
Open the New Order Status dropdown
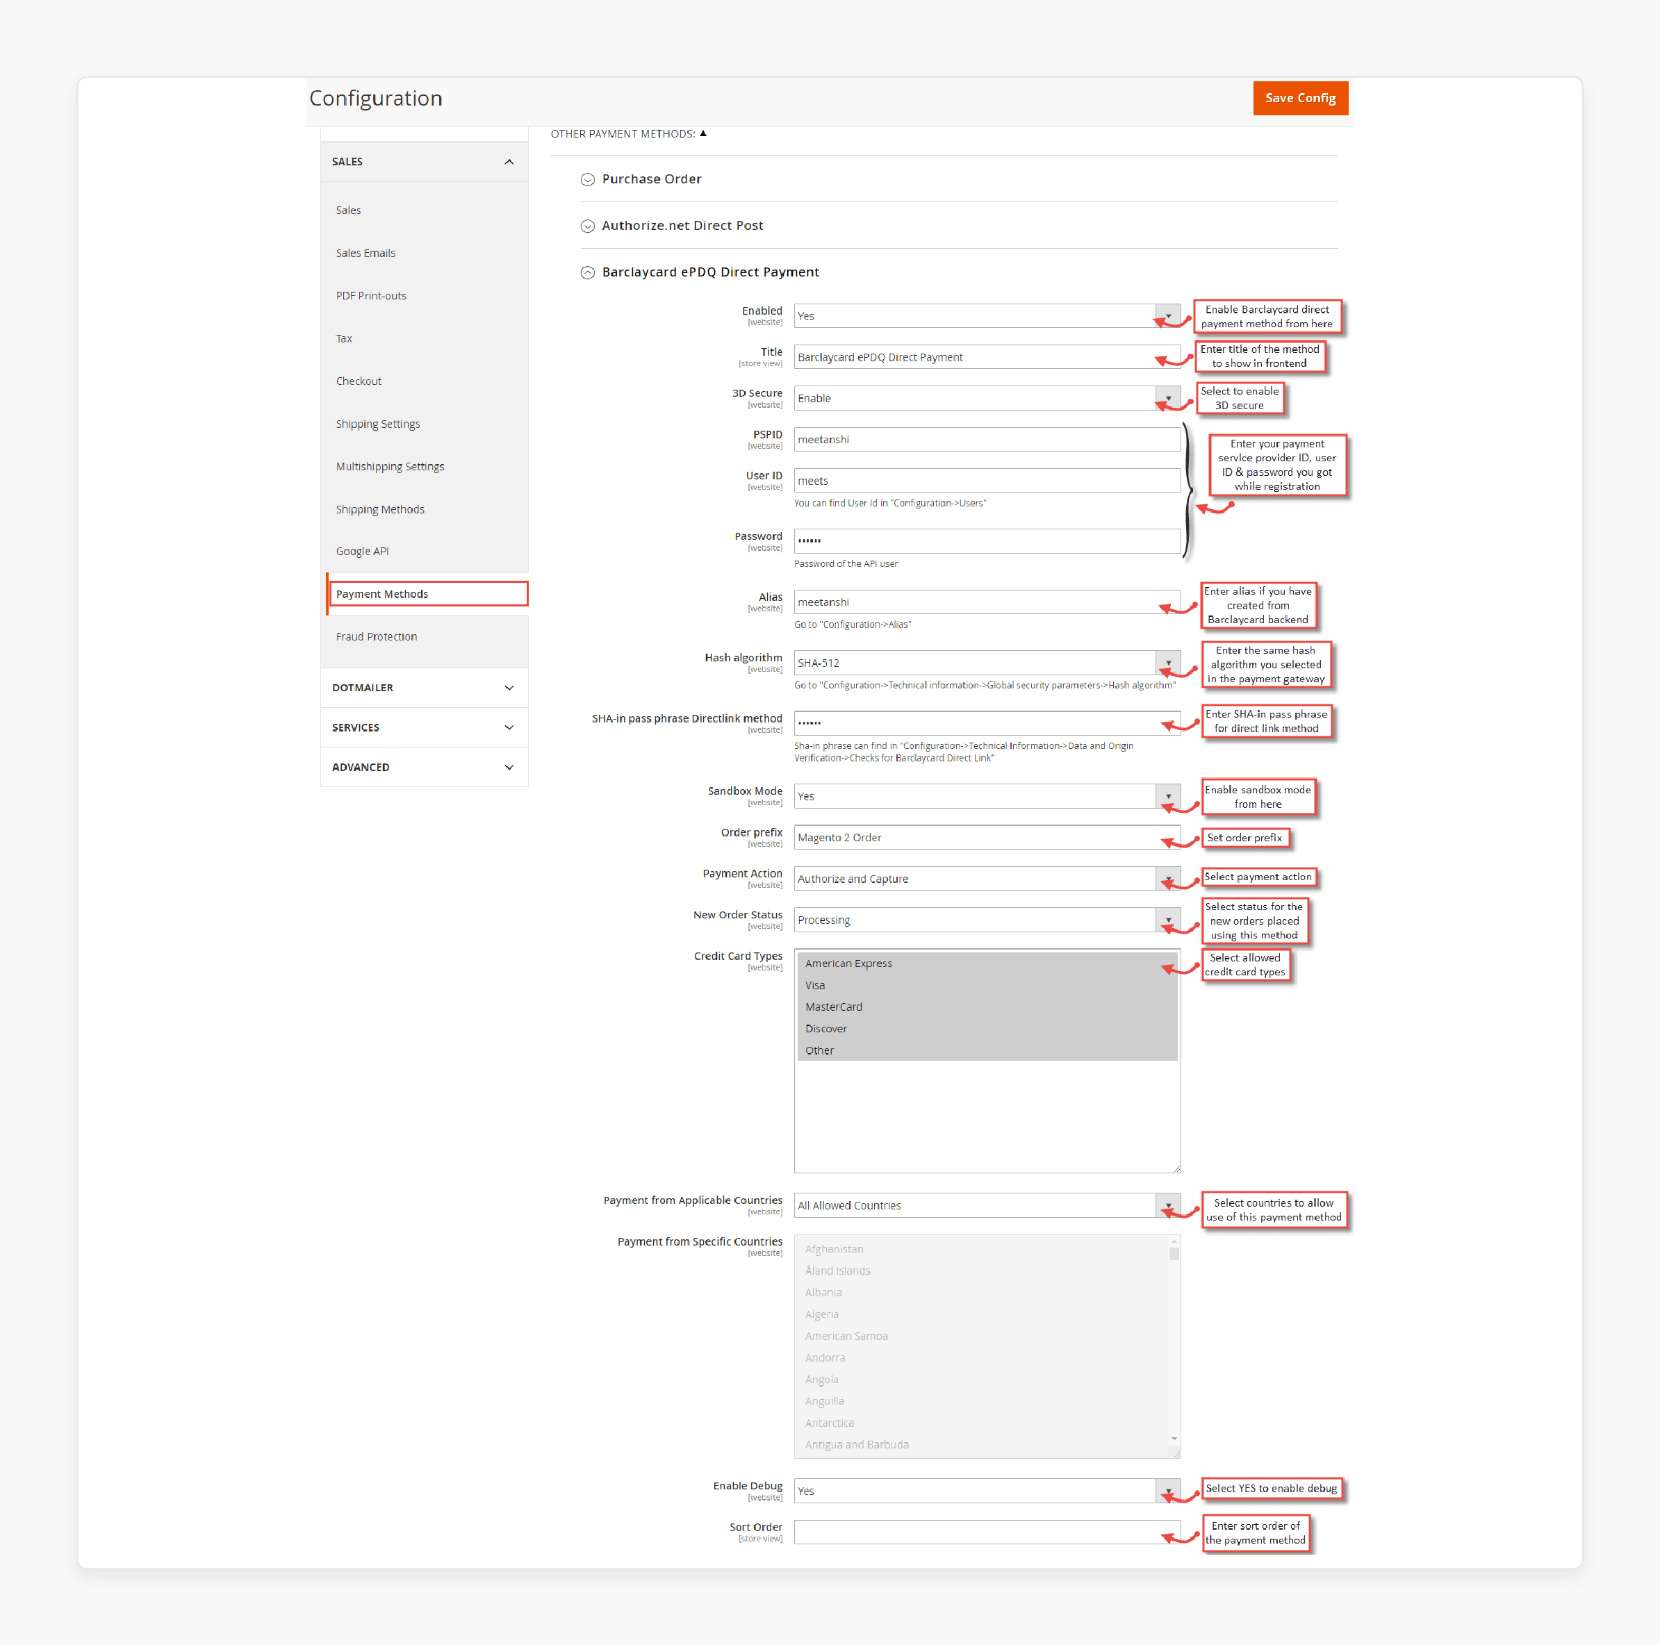[x=987, y=919]
